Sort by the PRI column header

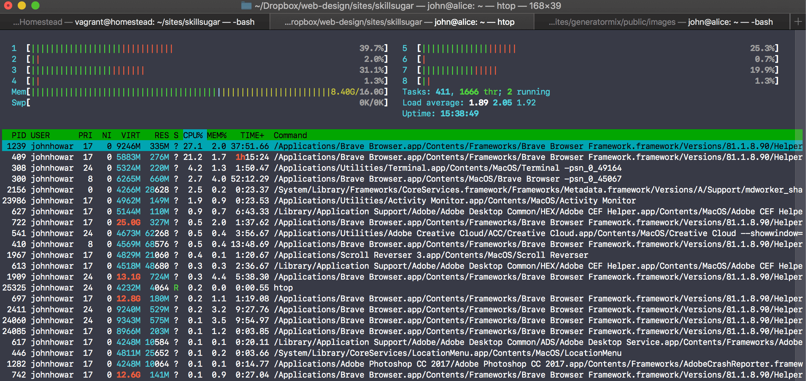tap(85, 135)
